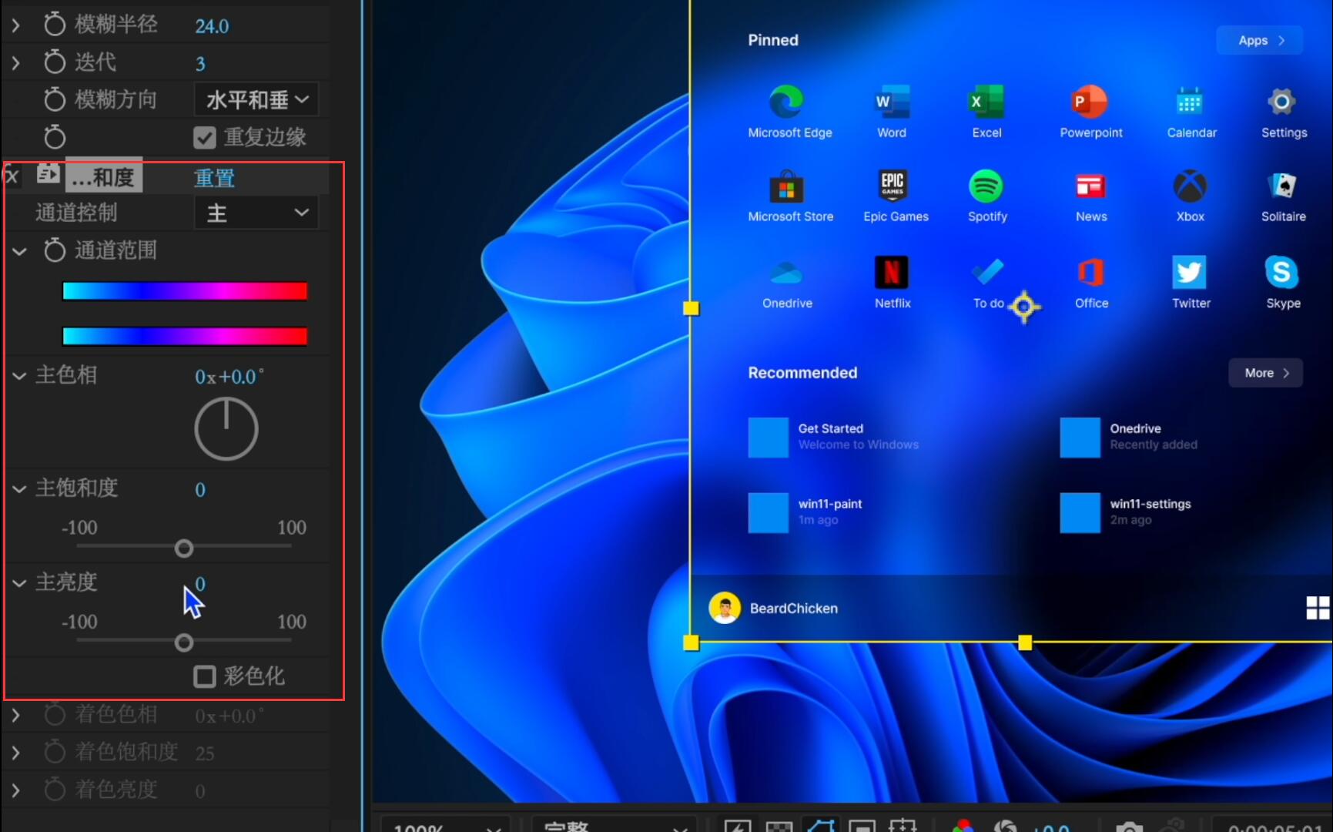Screen dimensions: 1333x832
Task: Collapse the 主饱和度 section
Action: coord(19,489)
